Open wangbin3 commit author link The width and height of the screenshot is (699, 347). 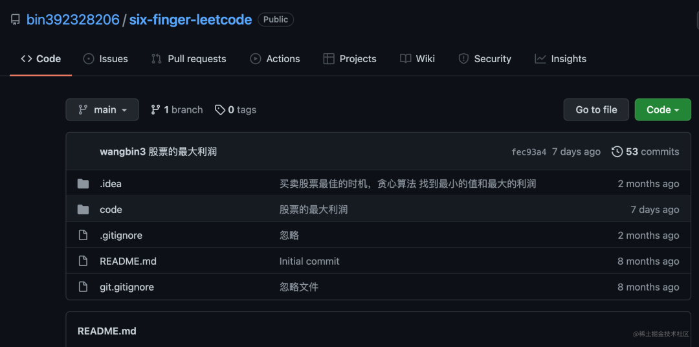(x=122, y=151)
